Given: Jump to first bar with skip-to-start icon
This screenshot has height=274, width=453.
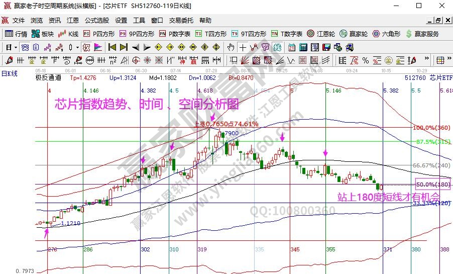Looking at the screenshot, I should click(112, 47).
